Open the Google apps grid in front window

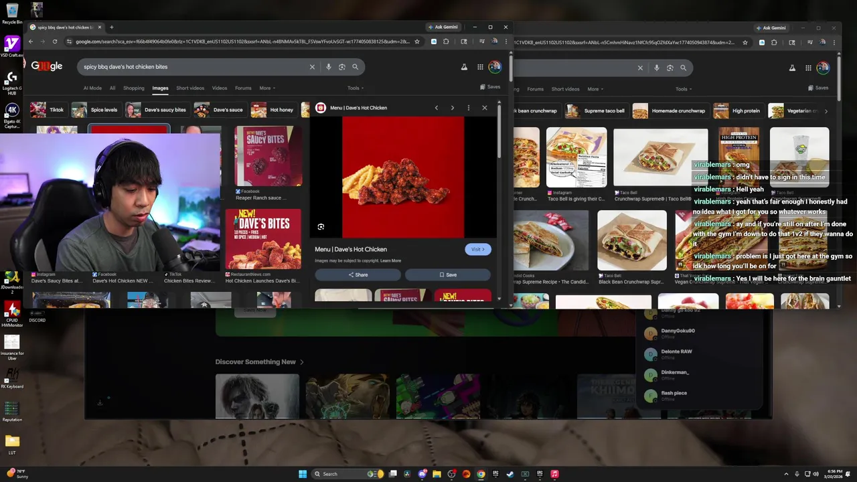[480, 67]
